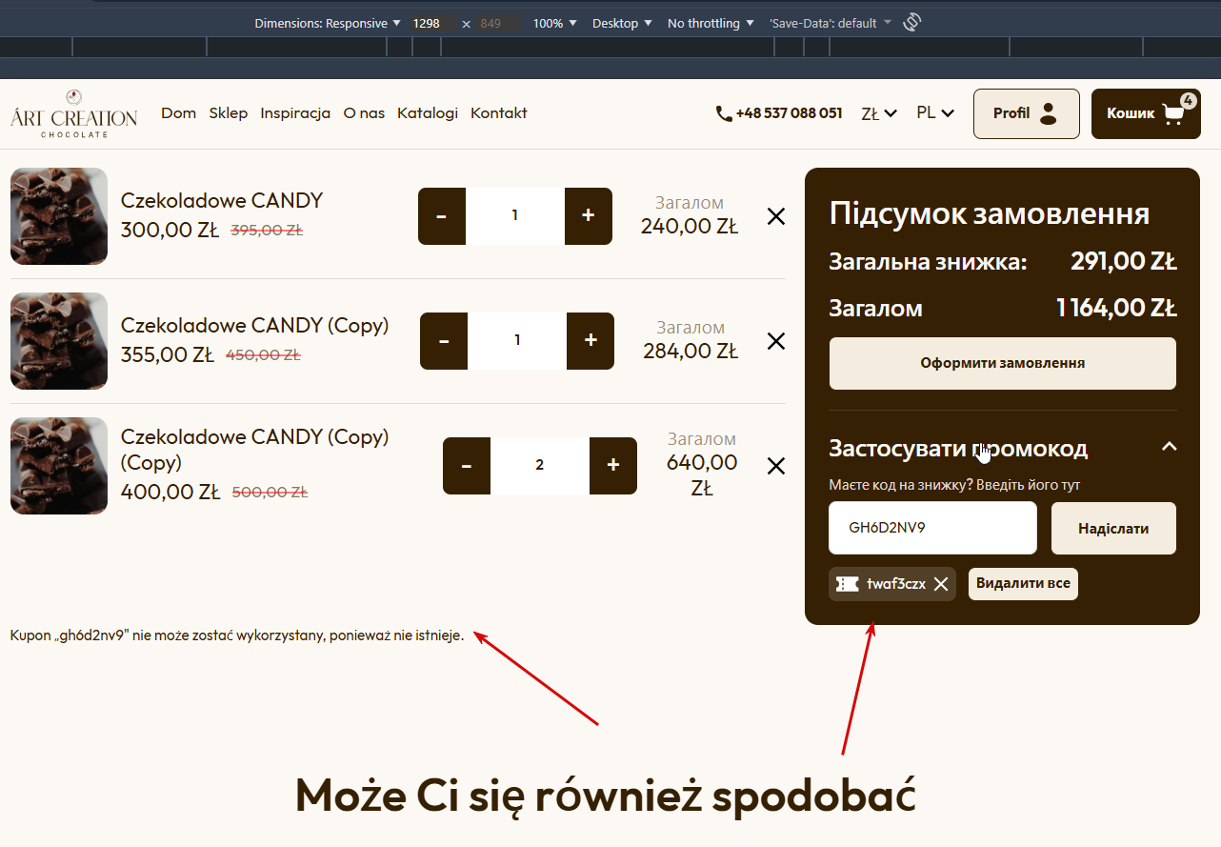Screen dimensions: 1221x847
Task: Open the Czekoladowe CANDY (Copy) 355,00 ZŁ title
Action: point(255,326)
